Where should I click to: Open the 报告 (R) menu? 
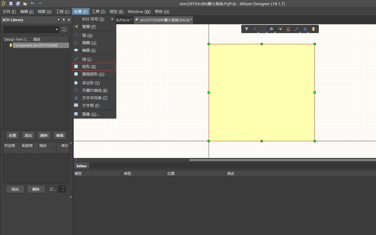pos(117,12)
